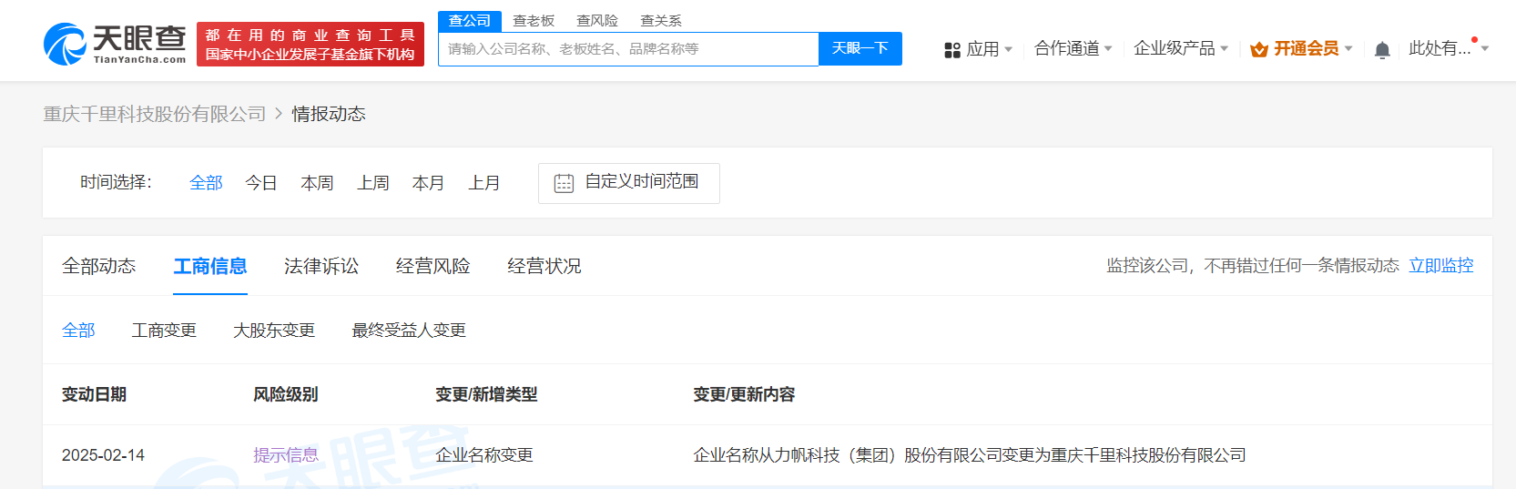Select the 查老板 search tab
Image resolution: width=1516 pixels, height=489 pixels.
(534, 21)
